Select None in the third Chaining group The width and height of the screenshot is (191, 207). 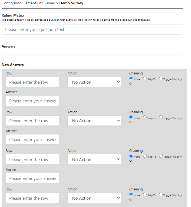pos(131,156)
